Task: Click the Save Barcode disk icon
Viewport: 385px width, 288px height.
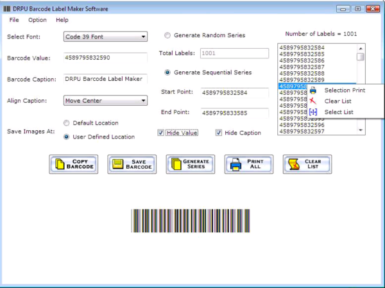Action: coord(119,164)
